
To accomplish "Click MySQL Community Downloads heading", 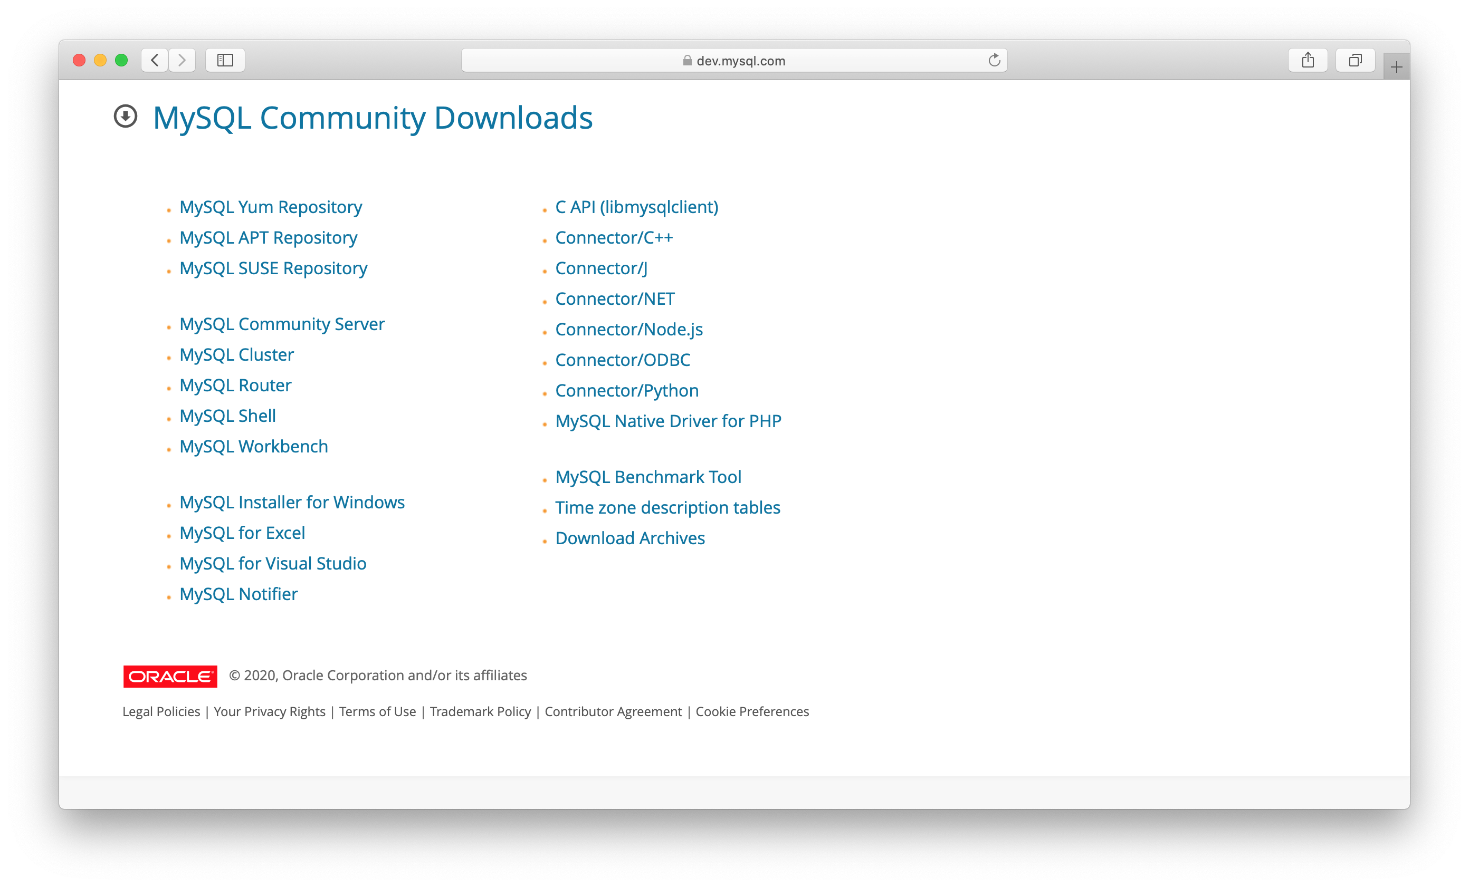I will [373, 118].
